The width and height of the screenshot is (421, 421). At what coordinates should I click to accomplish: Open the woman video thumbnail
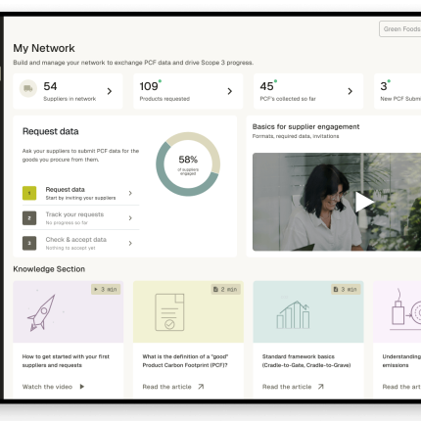[337, 202]
